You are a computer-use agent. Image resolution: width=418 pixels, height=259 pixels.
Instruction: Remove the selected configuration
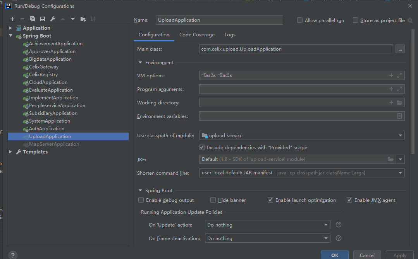(22, 19)
